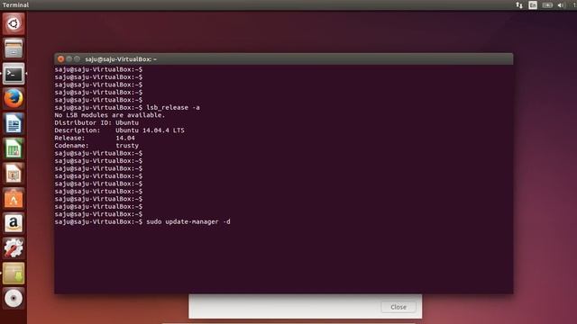Viewport: 577px width, 324px height.
Task: Open LibreOffice Impress from launcher
Action: (14, 174)
